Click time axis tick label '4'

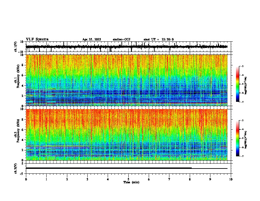[108, 179]
